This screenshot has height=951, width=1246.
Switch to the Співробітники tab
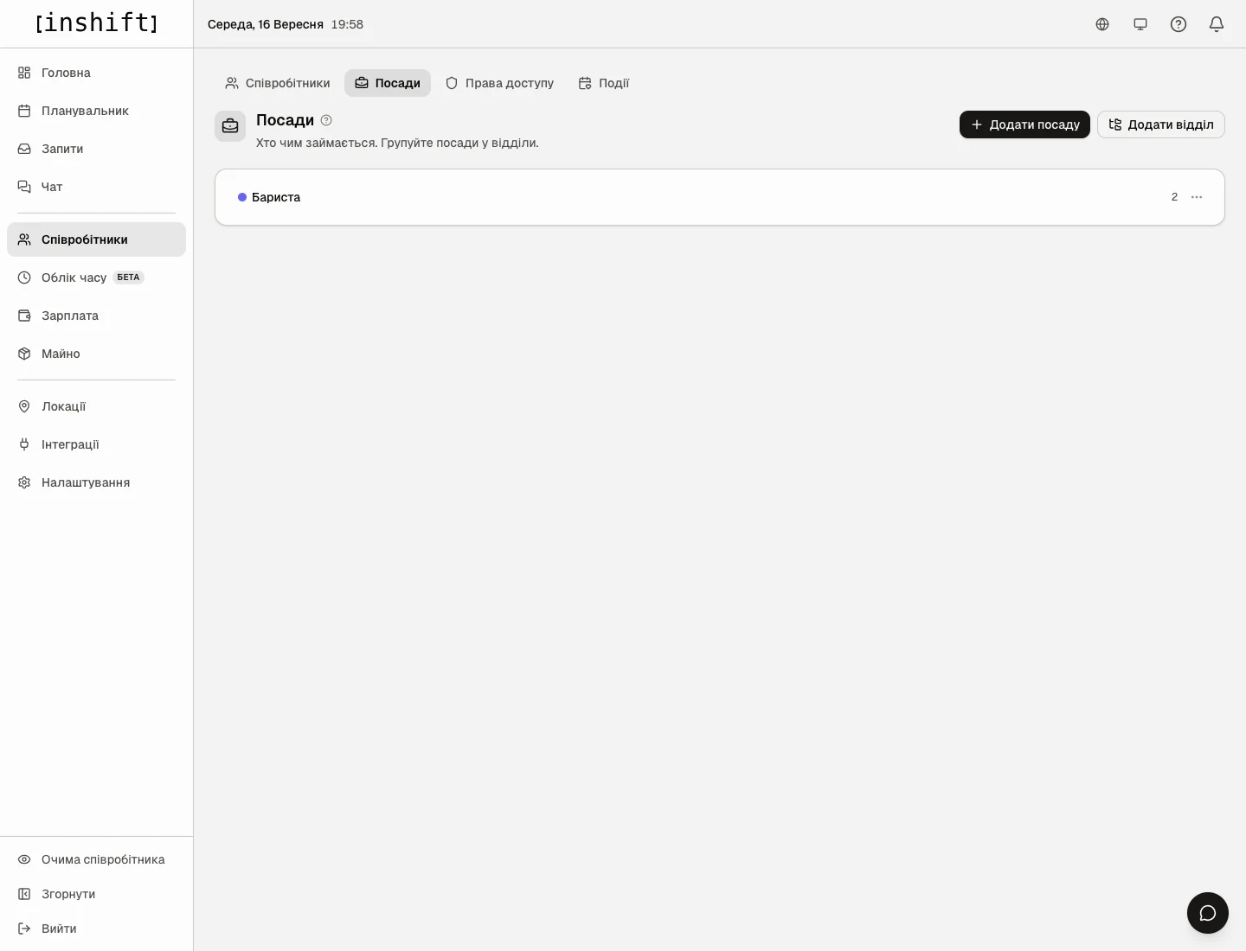tap(278, 83)
